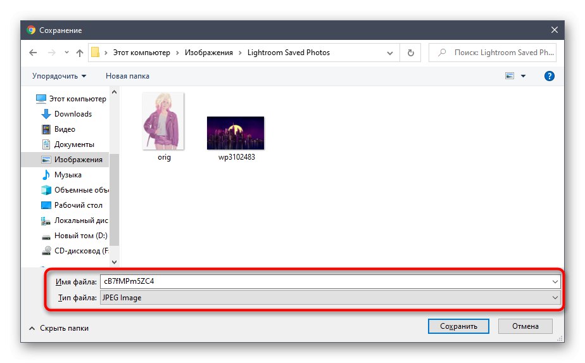This screenshot has height=363, width=585.
Task: Go up one folder level
Action: (80, 53)
